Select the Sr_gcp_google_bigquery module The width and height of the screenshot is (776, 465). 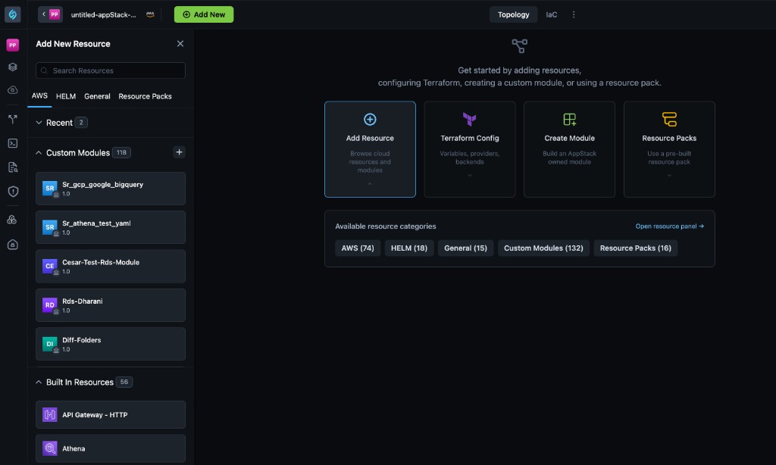110,188
